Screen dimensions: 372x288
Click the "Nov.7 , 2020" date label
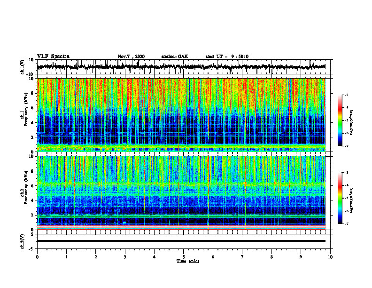(x=131, y=56)
